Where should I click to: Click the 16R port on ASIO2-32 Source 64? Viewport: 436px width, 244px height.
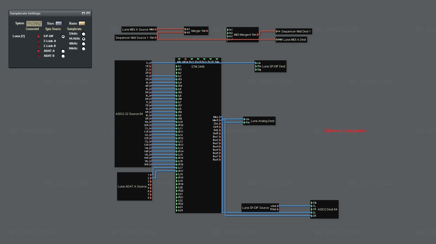tap(150, 165)
